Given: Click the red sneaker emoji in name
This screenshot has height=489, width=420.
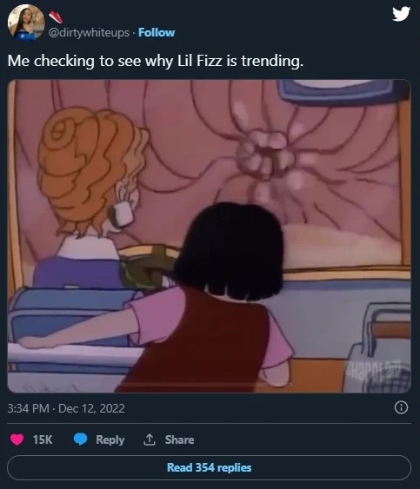Looking at the screenshot, I should click(56, 17).
